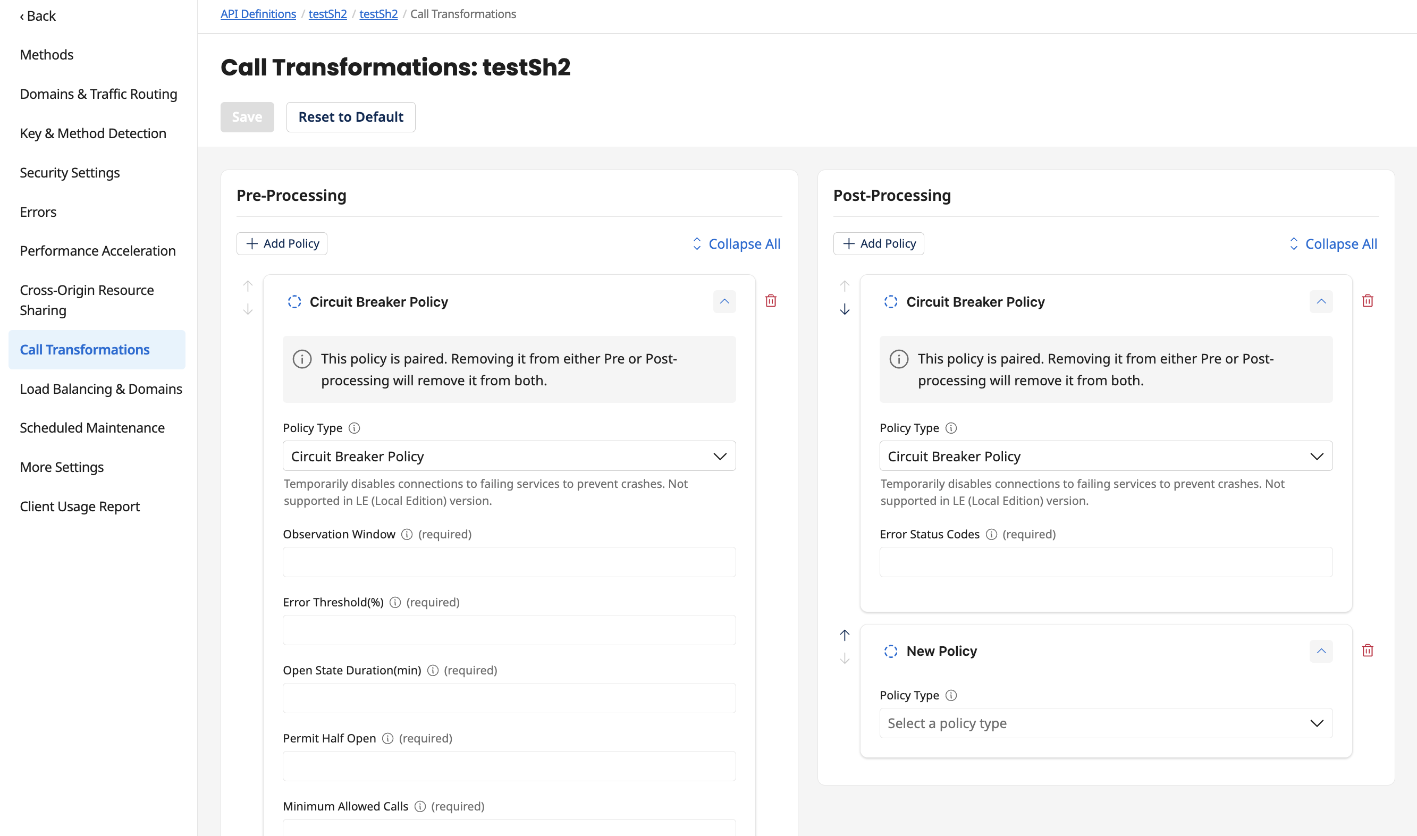Delete the Post-Processing Circuit Breaker Policy

(1368, 301)
